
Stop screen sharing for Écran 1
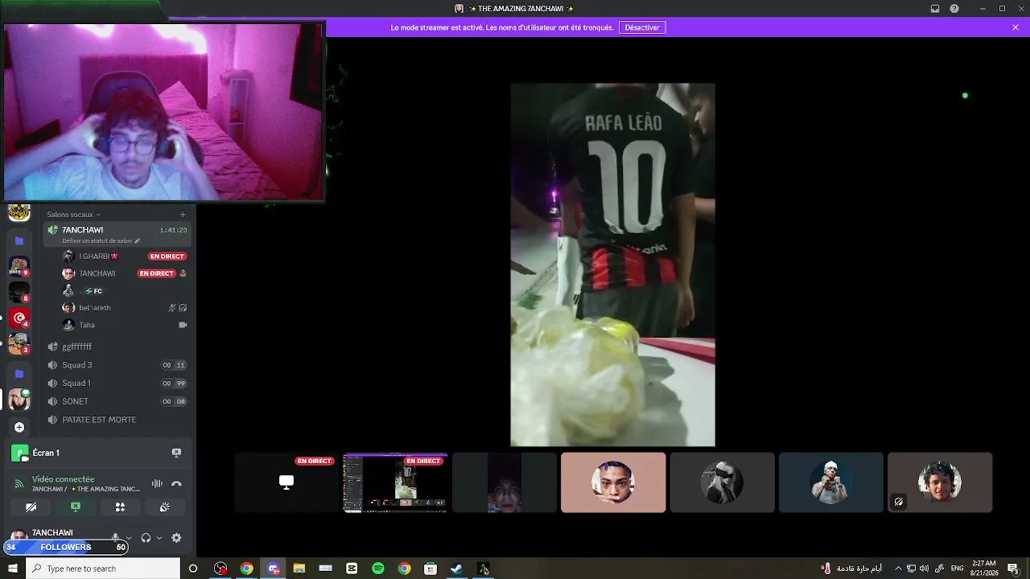(176, 453)
